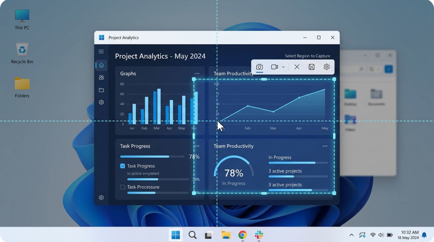Expand hidden tray icons chevron

tap(352, 235)
